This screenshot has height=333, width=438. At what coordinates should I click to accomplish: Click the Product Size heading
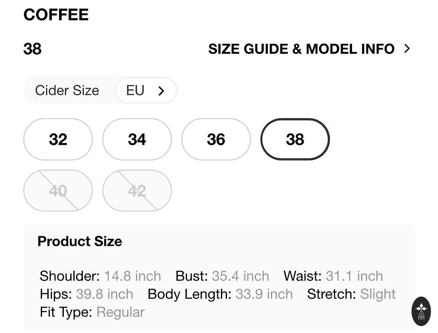point(80,241)
